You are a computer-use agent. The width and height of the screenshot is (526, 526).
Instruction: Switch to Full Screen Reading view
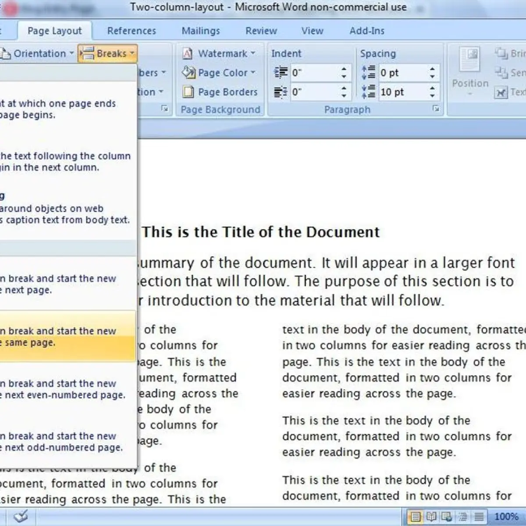pyautogui.click(x=431, y=517)
